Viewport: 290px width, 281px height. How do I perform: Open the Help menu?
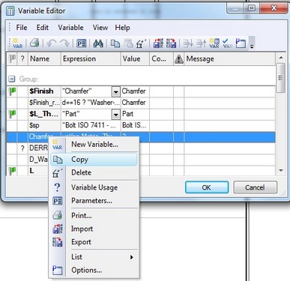(122, 28)
